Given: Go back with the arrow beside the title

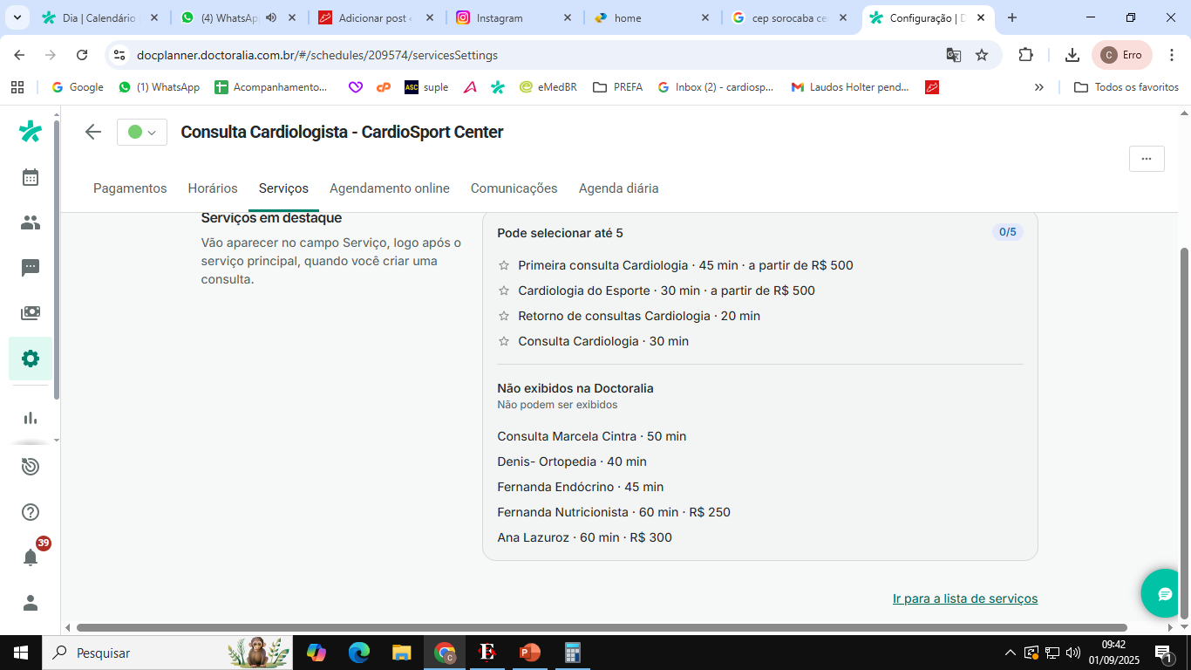Looking at the screenshot, I should tap(93, 132).
